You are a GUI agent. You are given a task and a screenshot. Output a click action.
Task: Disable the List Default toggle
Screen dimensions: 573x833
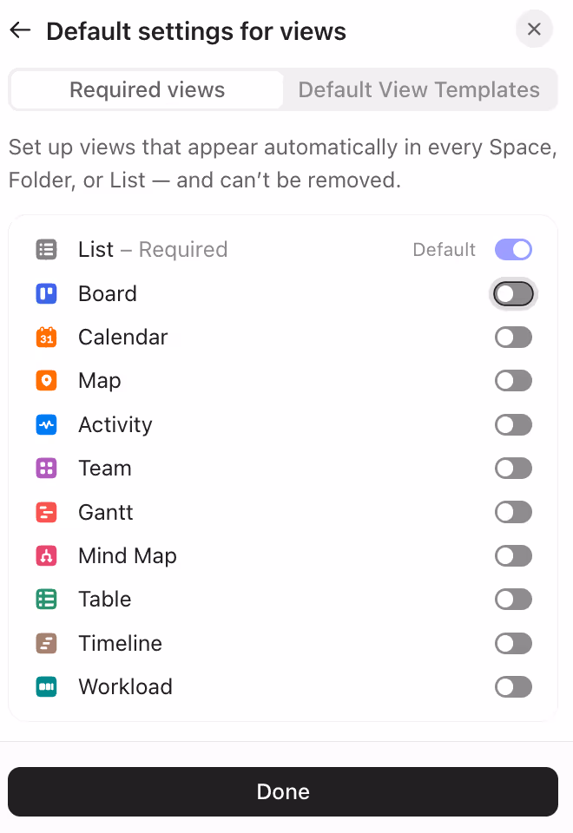pos(513,249)
